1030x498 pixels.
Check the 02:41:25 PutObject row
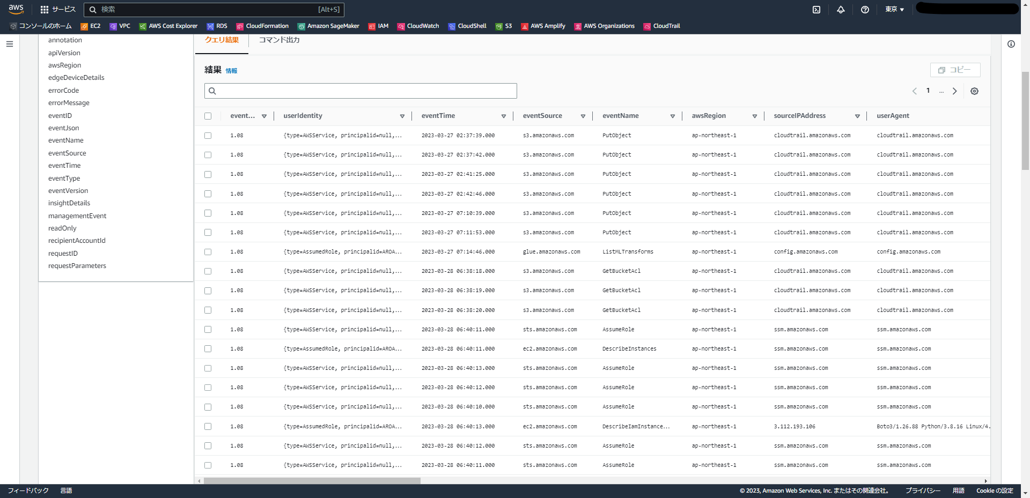pyautogui.click(x=208, y=174)
